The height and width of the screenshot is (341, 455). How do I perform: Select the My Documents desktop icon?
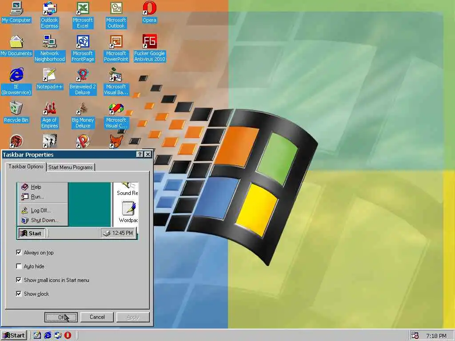click(16, 46)
